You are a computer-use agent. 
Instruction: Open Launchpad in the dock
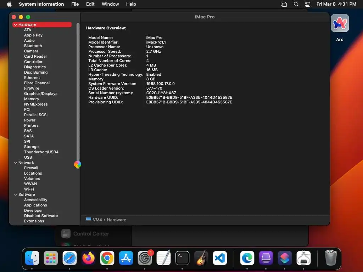[51, 258]
